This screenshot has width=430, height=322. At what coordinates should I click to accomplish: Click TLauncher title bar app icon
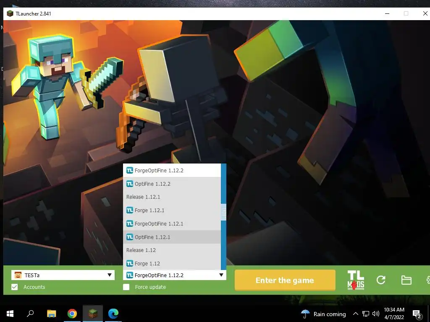[10, 13]
